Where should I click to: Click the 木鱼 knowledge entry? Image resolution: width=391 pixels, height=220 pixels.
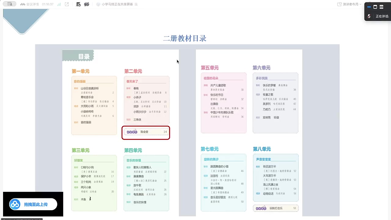click(83, 199)
